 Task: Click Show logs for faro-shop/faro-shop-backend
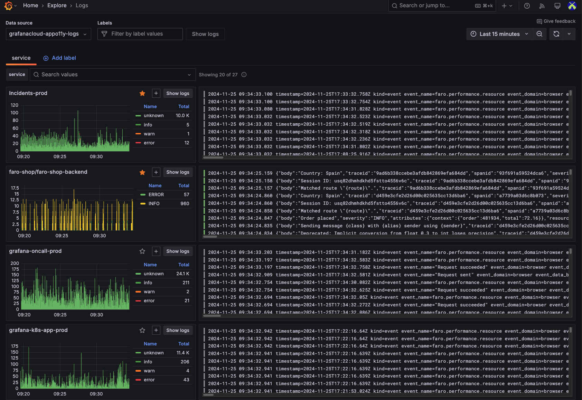(178, 172)
